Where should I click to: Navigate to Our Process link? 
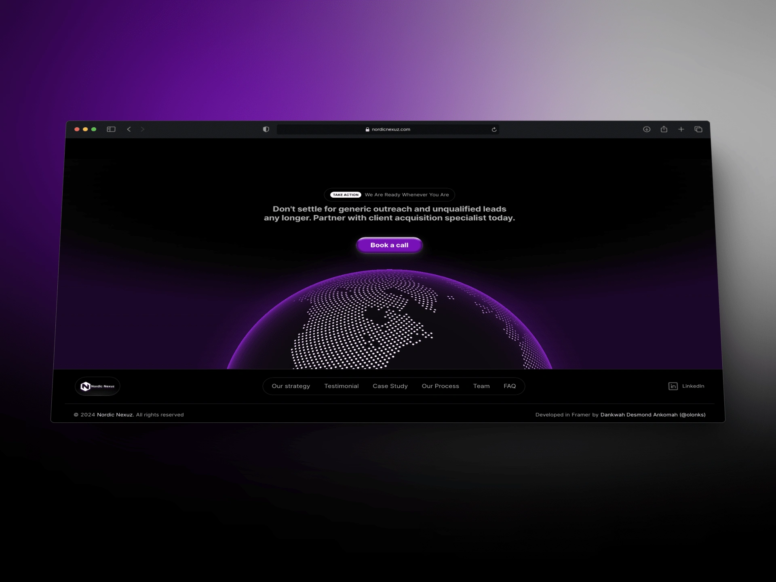pos(440,386)
